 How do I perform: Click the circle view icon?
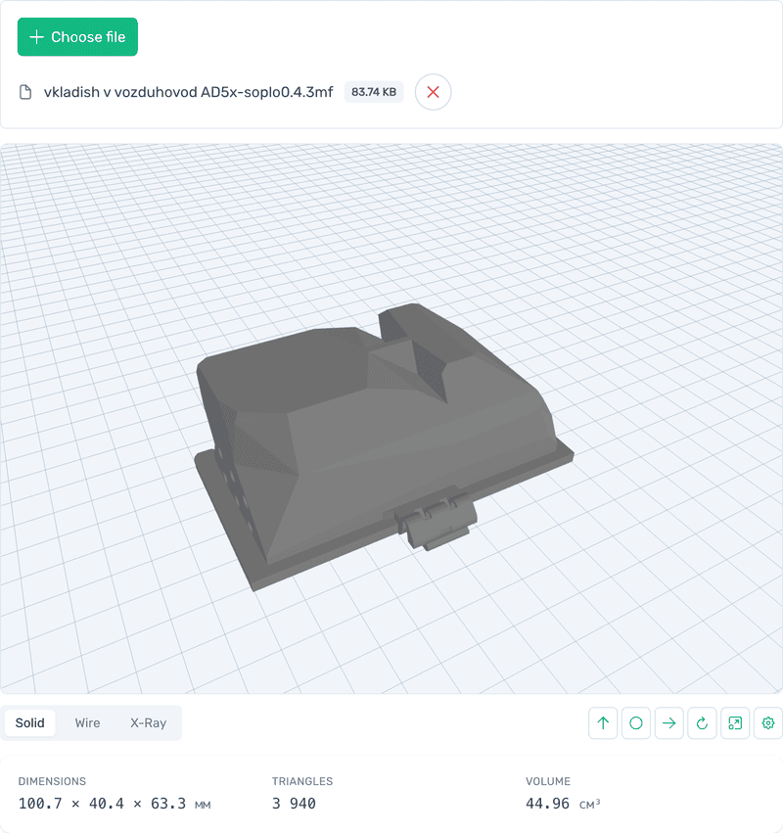tap(636, 722)
